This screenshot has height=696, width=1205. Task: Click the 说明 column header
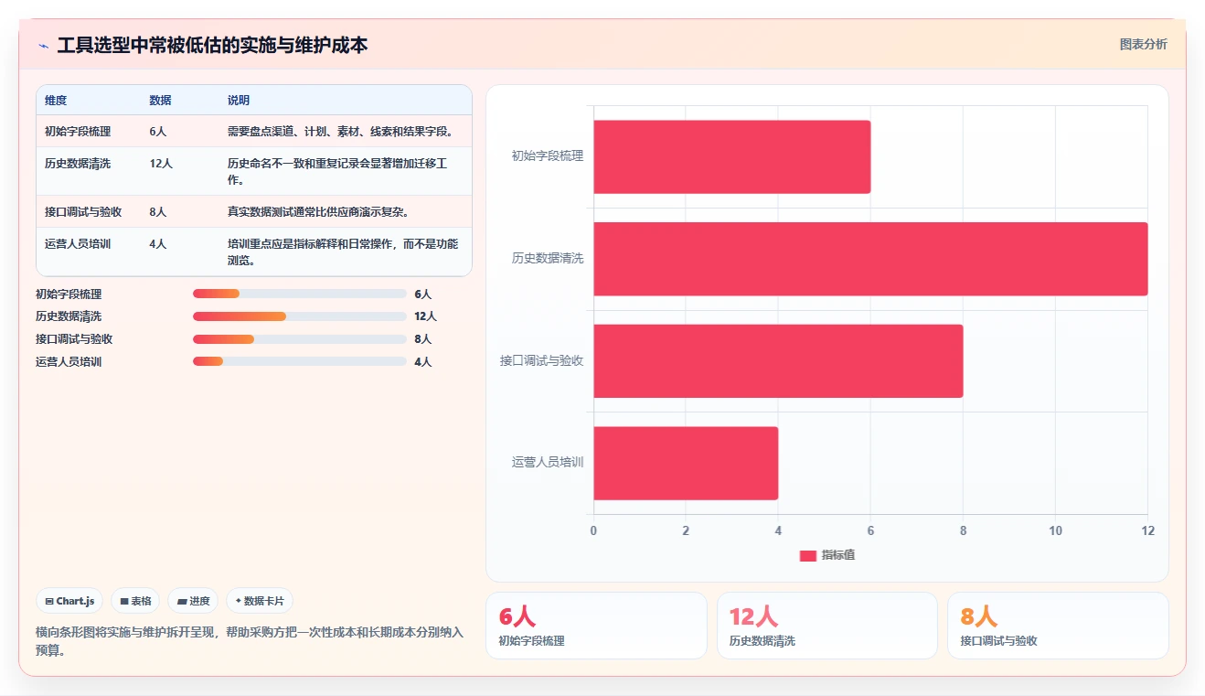tap(239, 101)
